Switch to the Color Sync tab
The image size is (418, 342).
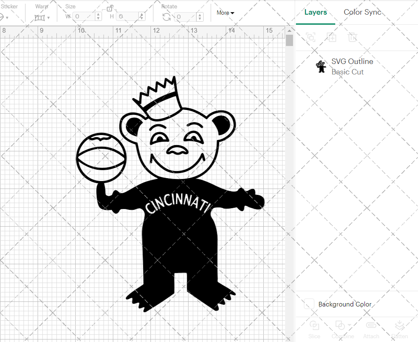coord(362,12)
